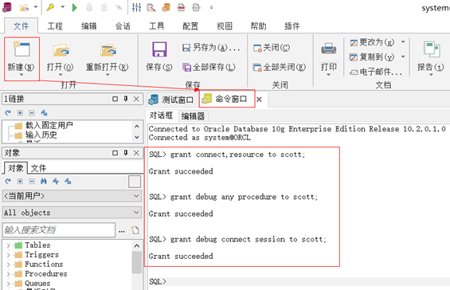Open the 插件 ribbon tab

coord(292,26)
